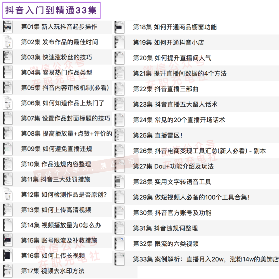Select file name 第31集 抖音违规词整理
This screenshot has width=279, height=279.
click(x=166, y=228)
